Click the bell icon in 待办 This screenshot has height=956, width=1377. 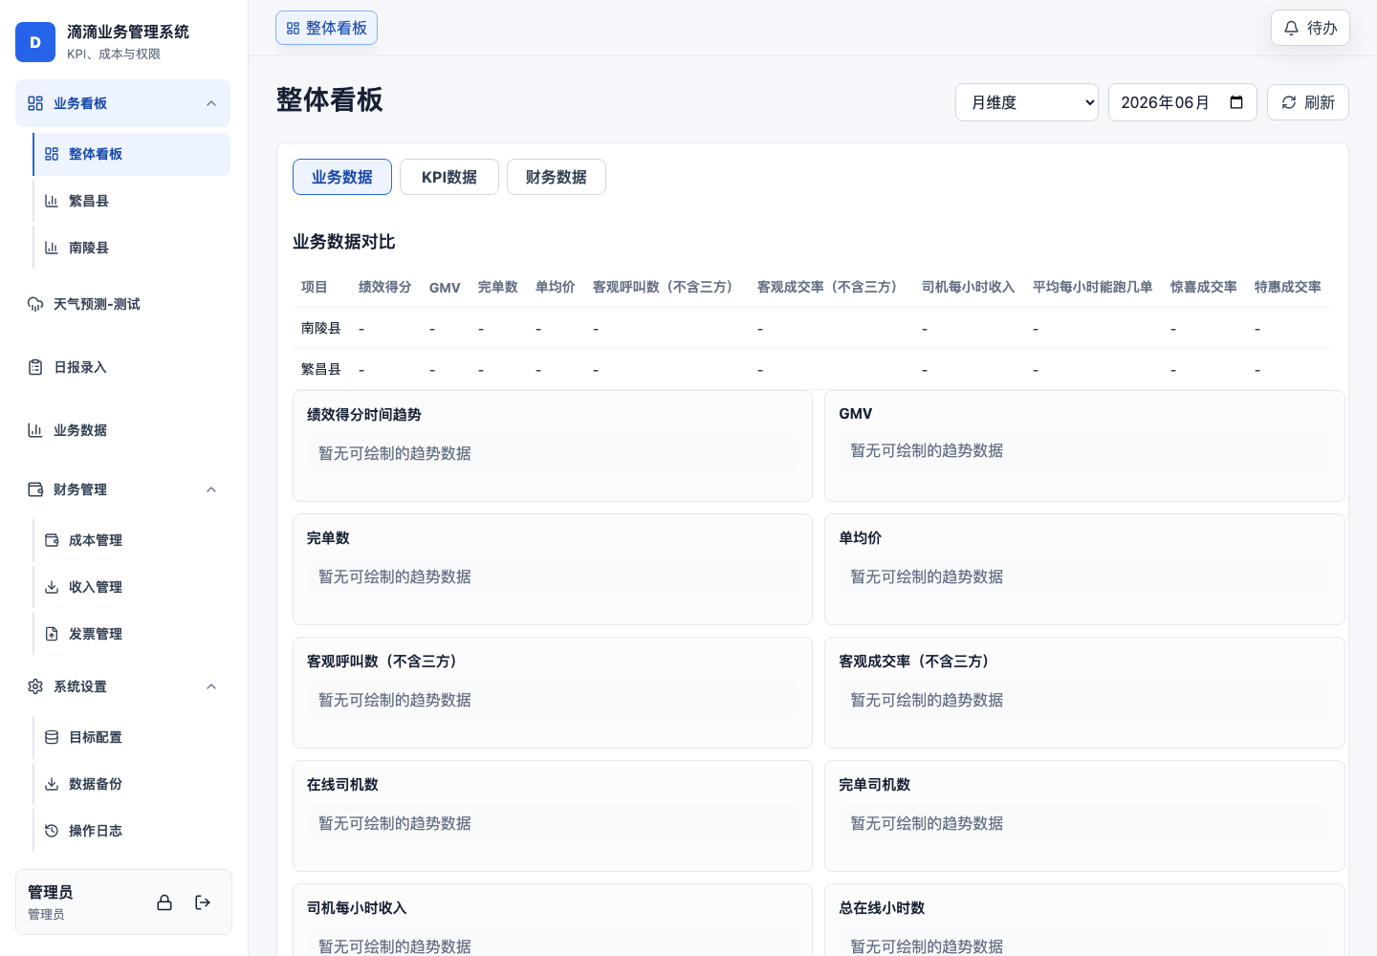point(1291,28)
